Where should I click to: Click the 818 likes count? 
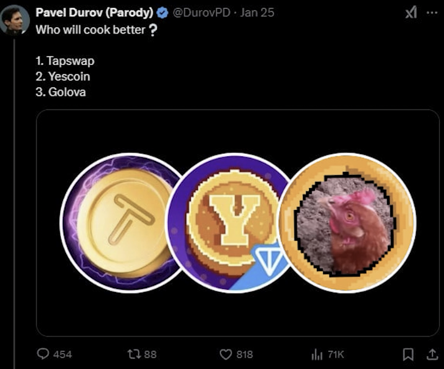(x=244, y=354)
